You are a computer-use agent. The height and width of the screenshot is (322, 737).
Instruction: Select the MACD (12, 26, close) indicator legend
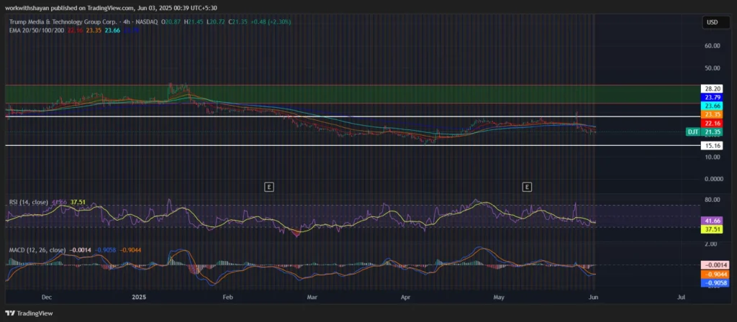(37, 250)
